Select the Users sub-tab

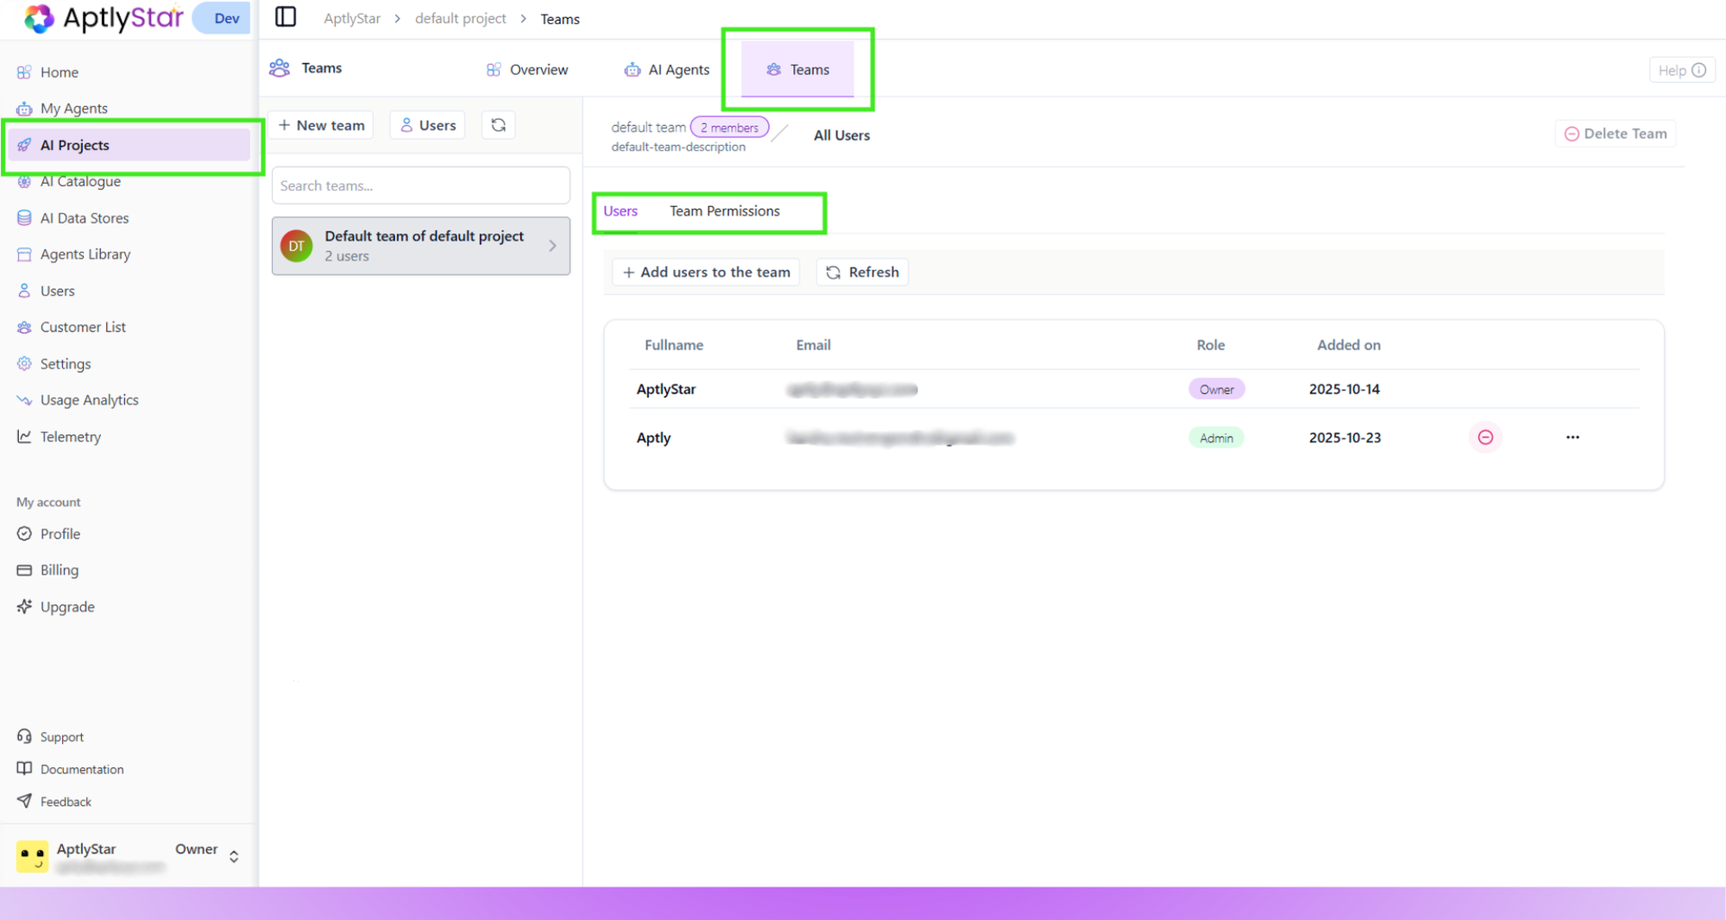click(620, 211)
